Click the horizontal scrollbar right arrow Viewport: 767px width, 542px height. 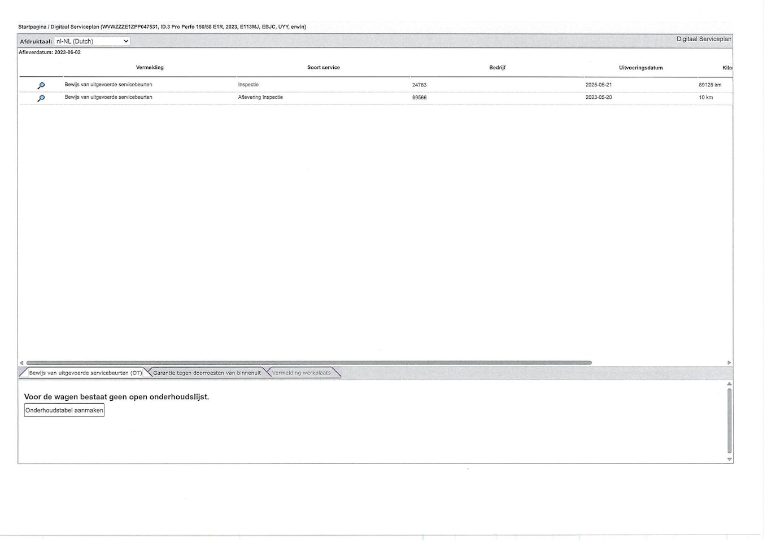click(x=729, y=363)
